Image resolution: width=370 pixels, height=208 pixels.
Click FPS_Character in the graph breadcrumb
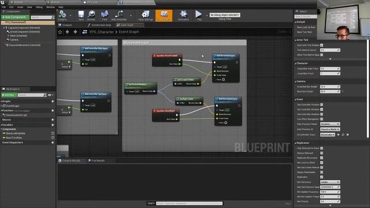pyautogui.click(x=102, y=32)
